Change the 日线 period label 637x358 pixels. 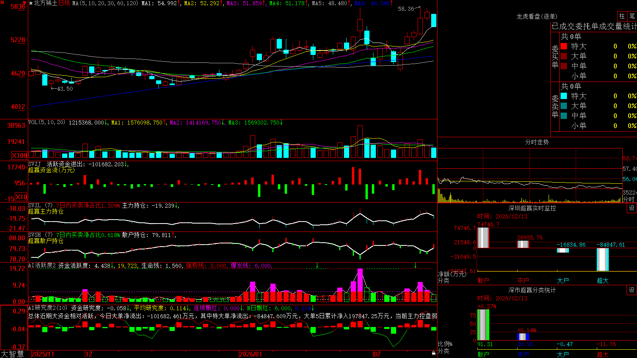[x=64, y=3]
